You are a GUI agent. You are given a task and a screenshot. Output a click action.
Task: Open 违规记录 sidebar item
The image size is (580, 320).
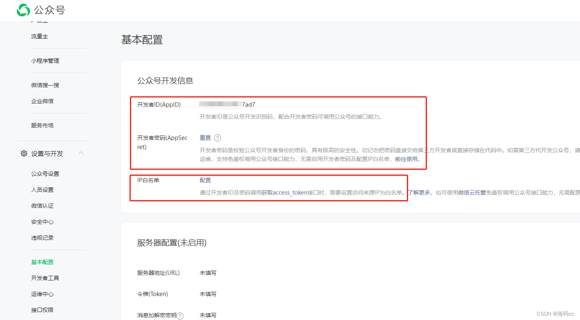click(x=42, y=238)
